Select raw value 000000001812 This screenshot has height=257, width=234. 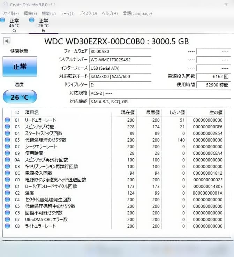point(207,173)
